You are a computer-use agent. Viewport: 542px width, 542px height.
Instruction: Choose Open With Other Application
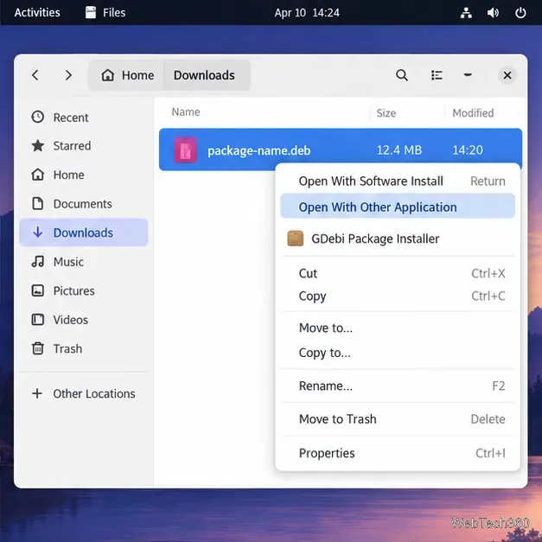[398, 206]
